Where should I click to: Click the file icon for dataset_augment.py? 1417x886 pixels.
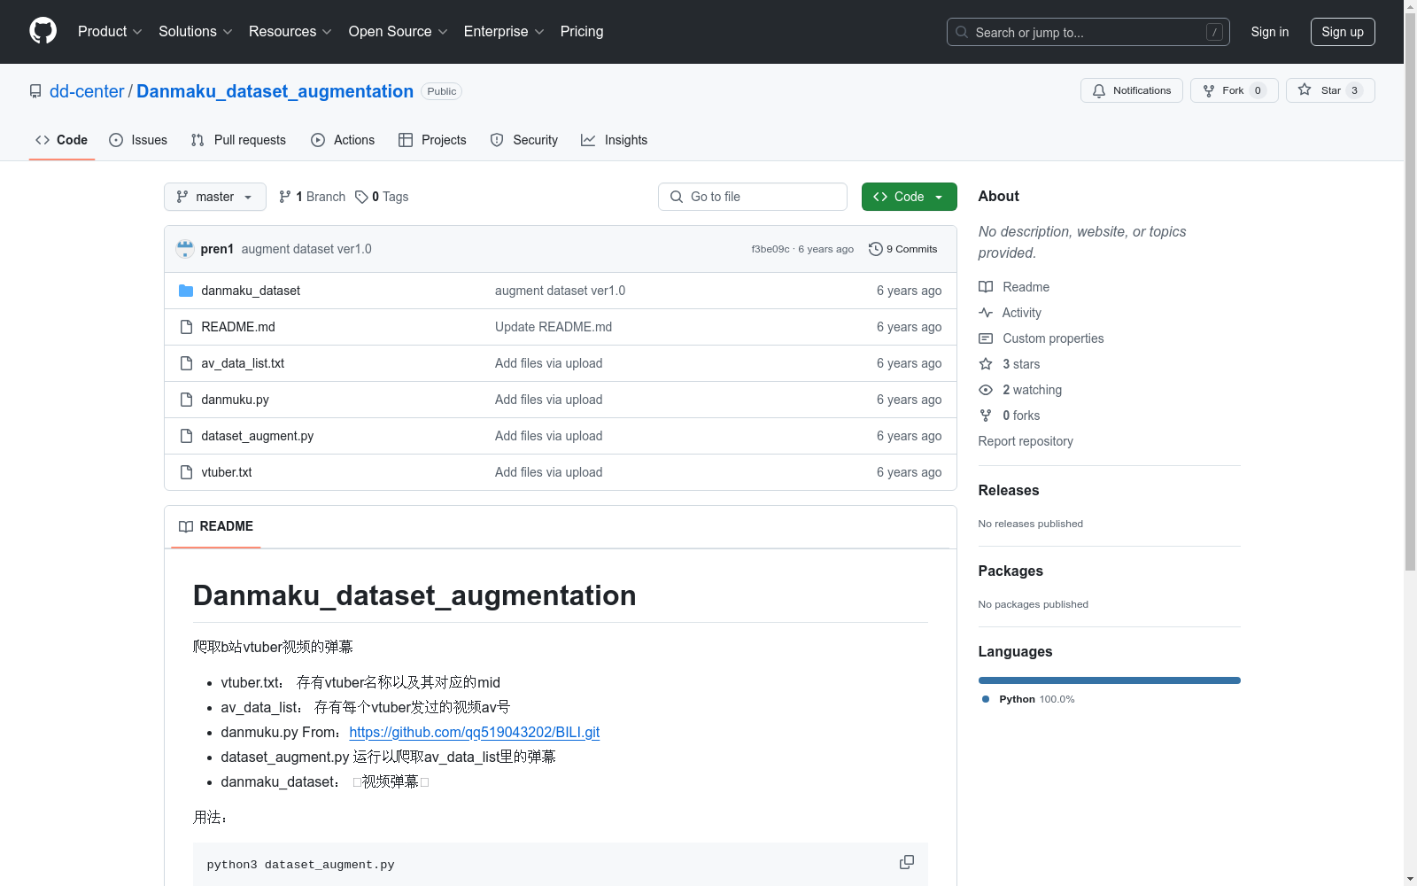coord(186,436)
